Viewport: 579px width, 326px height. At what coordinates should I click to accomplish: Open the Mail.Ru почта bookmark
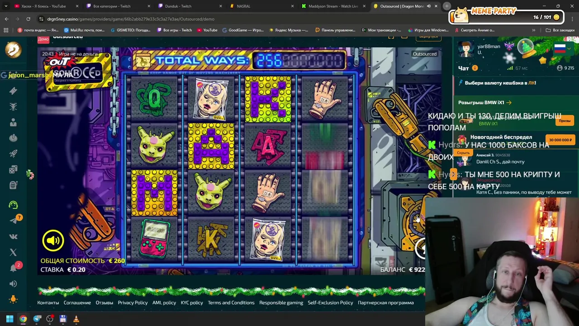click(x=85, y=30)
